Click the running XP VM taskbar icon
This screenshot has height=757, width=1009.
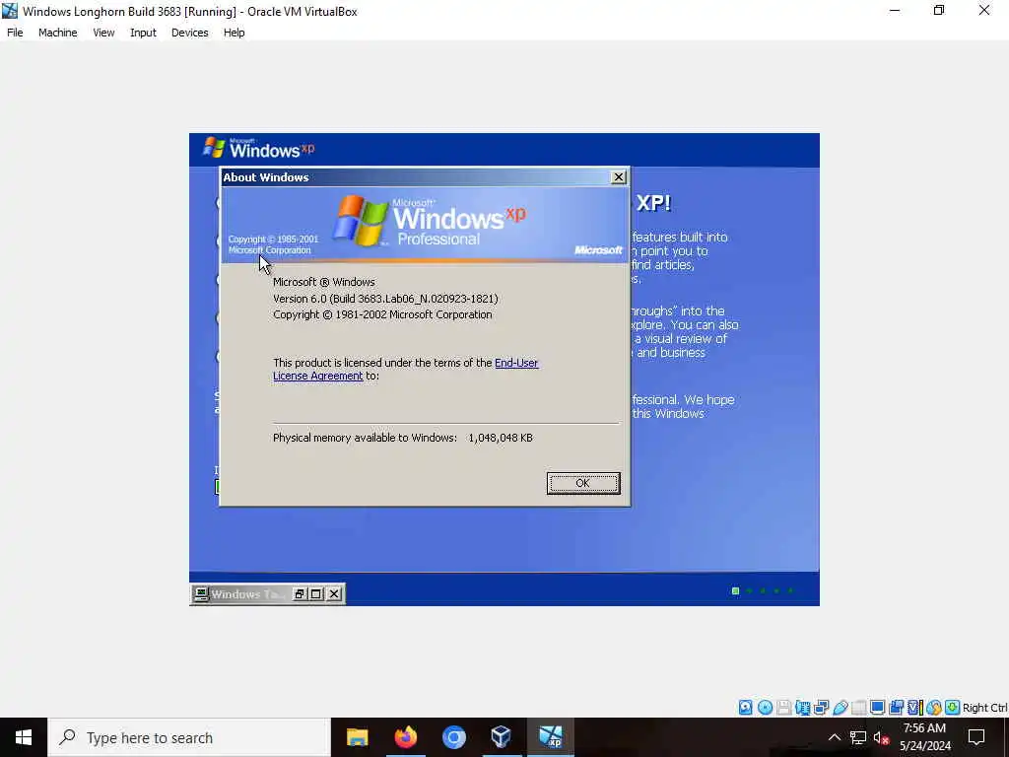coord(550,737)
